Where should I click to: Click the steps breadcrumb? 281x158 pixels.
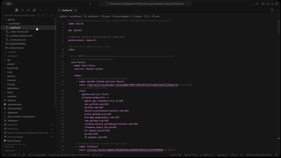[136, 17]
